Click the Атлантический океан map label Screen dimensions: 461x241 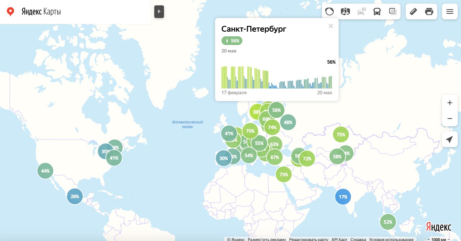point(187,124)
